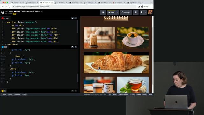Click the CodePen logo icon
204x115 pixels.
[3, 12]
